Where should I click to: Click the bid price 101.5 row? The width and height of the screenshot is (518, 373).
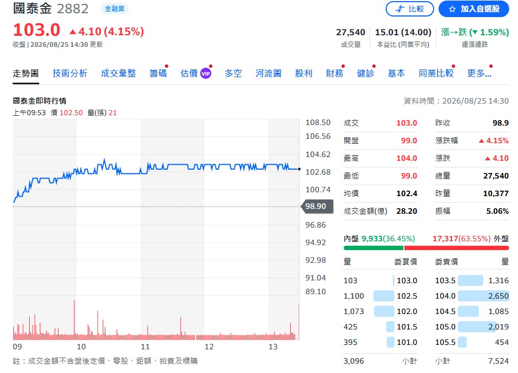380,327
